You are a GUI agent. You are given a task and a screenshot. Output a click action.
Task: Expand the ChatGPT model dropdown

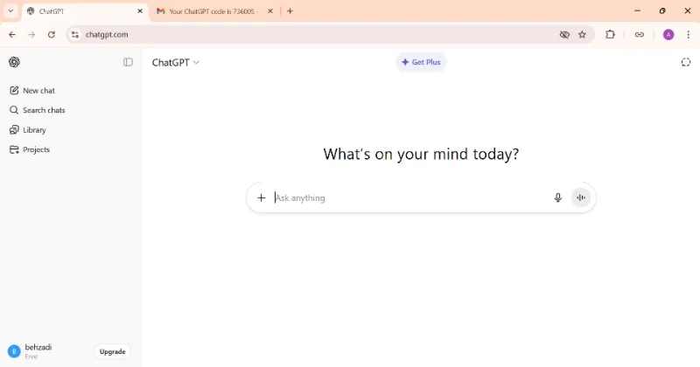pos(176,62)
